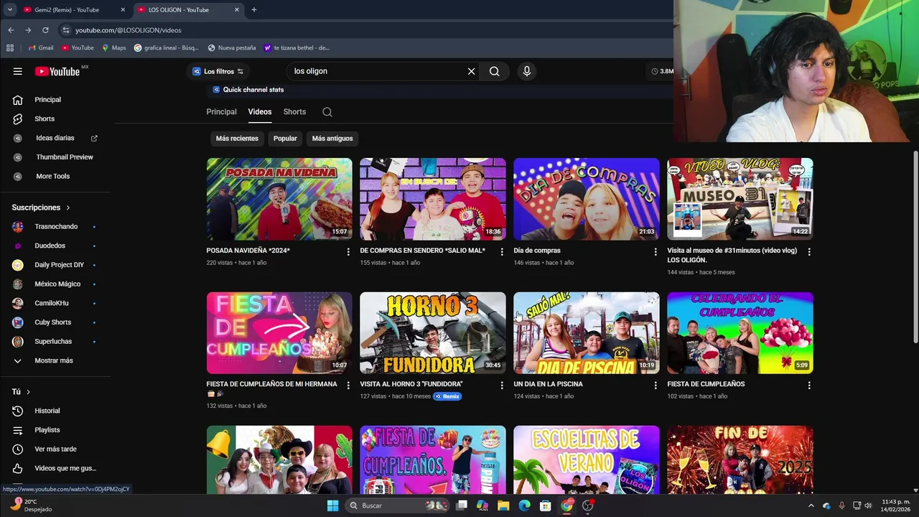Click the YouTube search input field

click(377, 71)
